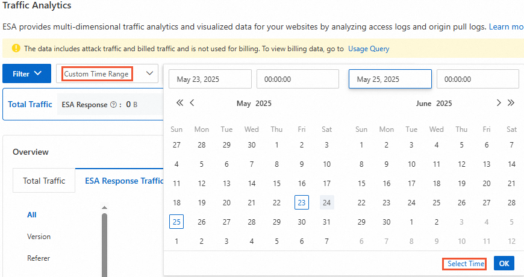Screen dimensions: 524x277
Task: Click the end date field May 25, 2025
Action: coord(390,79)
